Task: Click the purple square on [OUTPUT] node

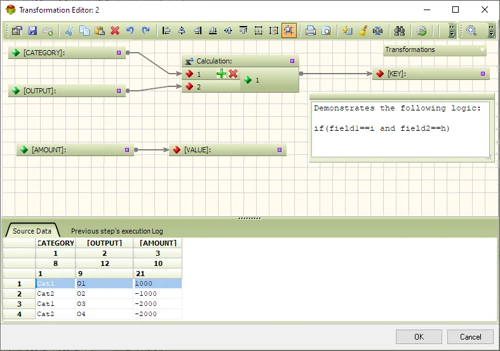Action: [119, 91]
